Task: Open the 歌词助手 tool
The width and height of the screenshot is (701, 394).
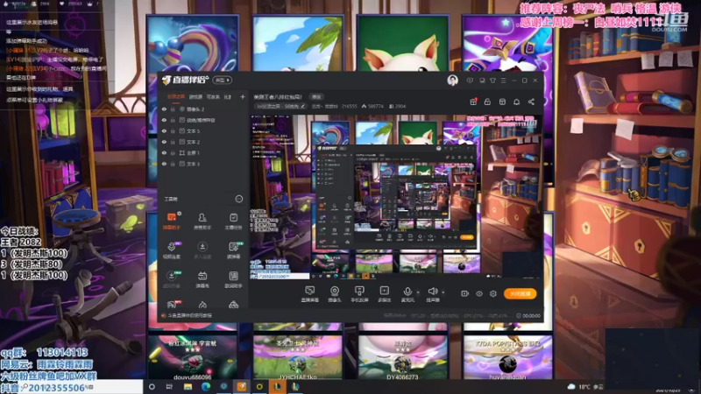Action: click(233, 279)
